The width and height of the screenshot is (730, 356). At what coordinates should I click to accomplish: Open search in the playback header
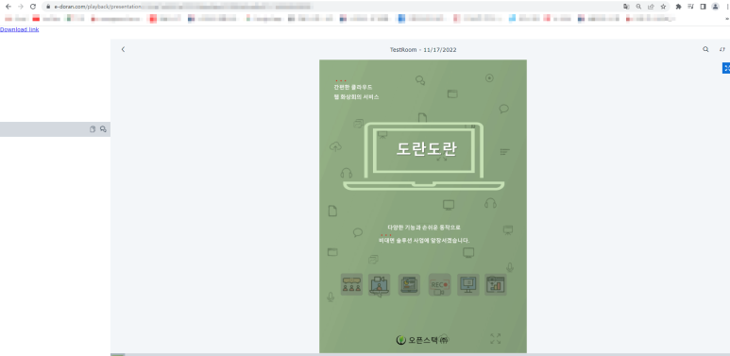point(705,49)
